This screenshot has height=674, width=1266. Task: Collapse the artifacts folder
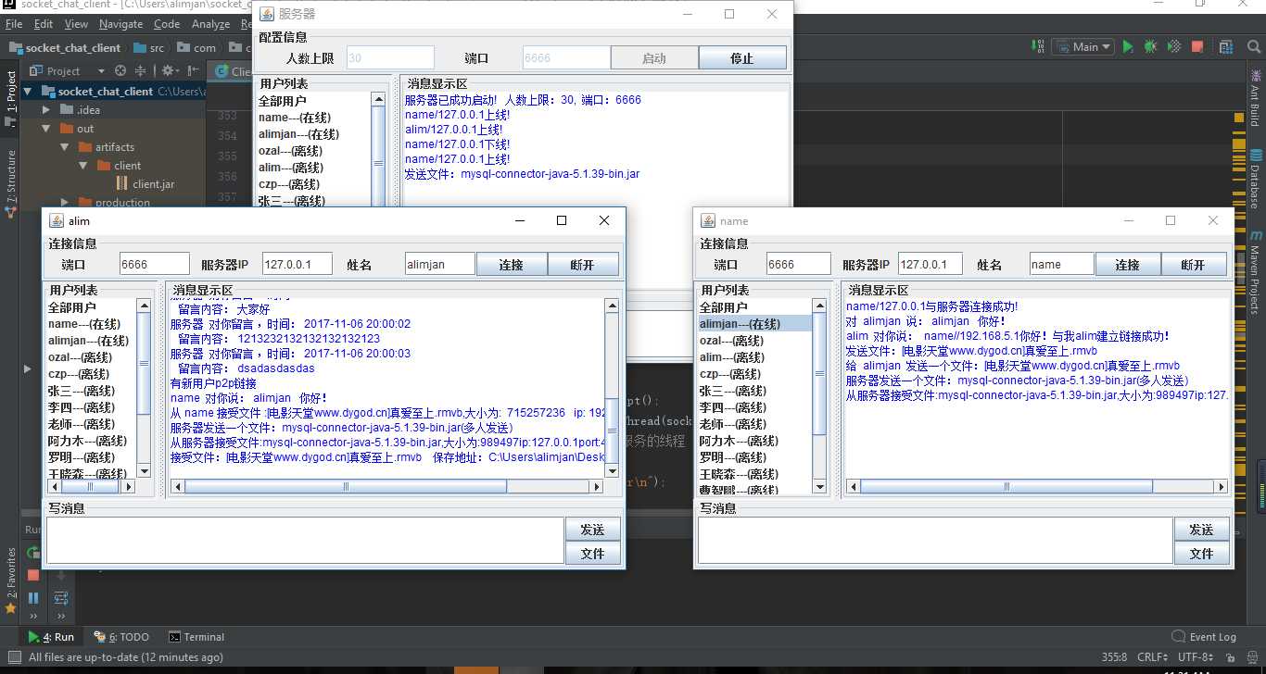65,146
